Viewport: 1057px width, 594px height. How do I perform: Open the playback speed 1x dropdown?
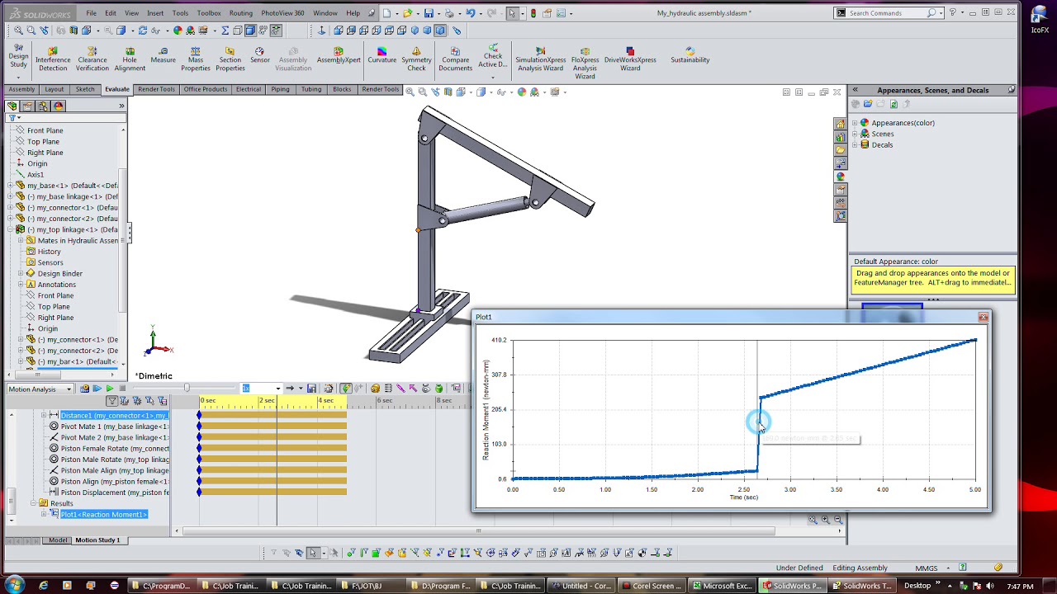pos(278,389)
